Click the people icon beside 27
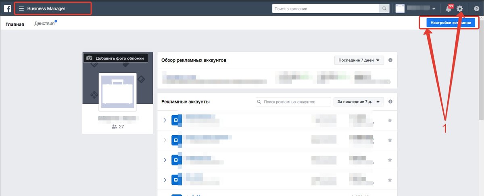This screenshot has width=484, height=196. coord(114,126)
